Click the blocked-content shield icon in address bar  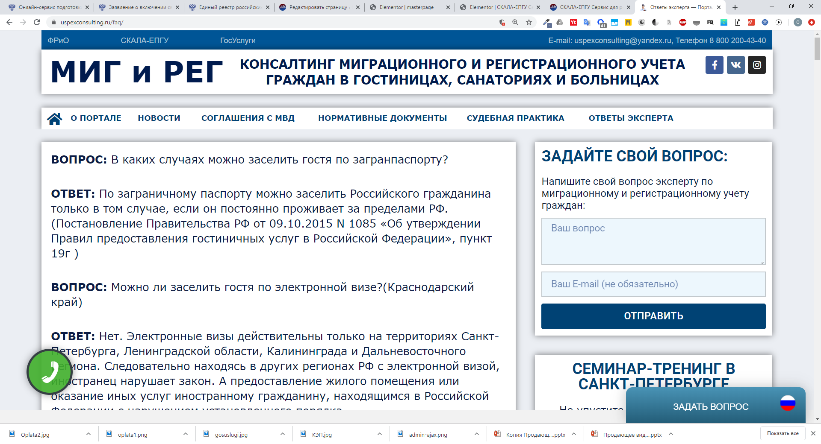(x=502, y=22)
